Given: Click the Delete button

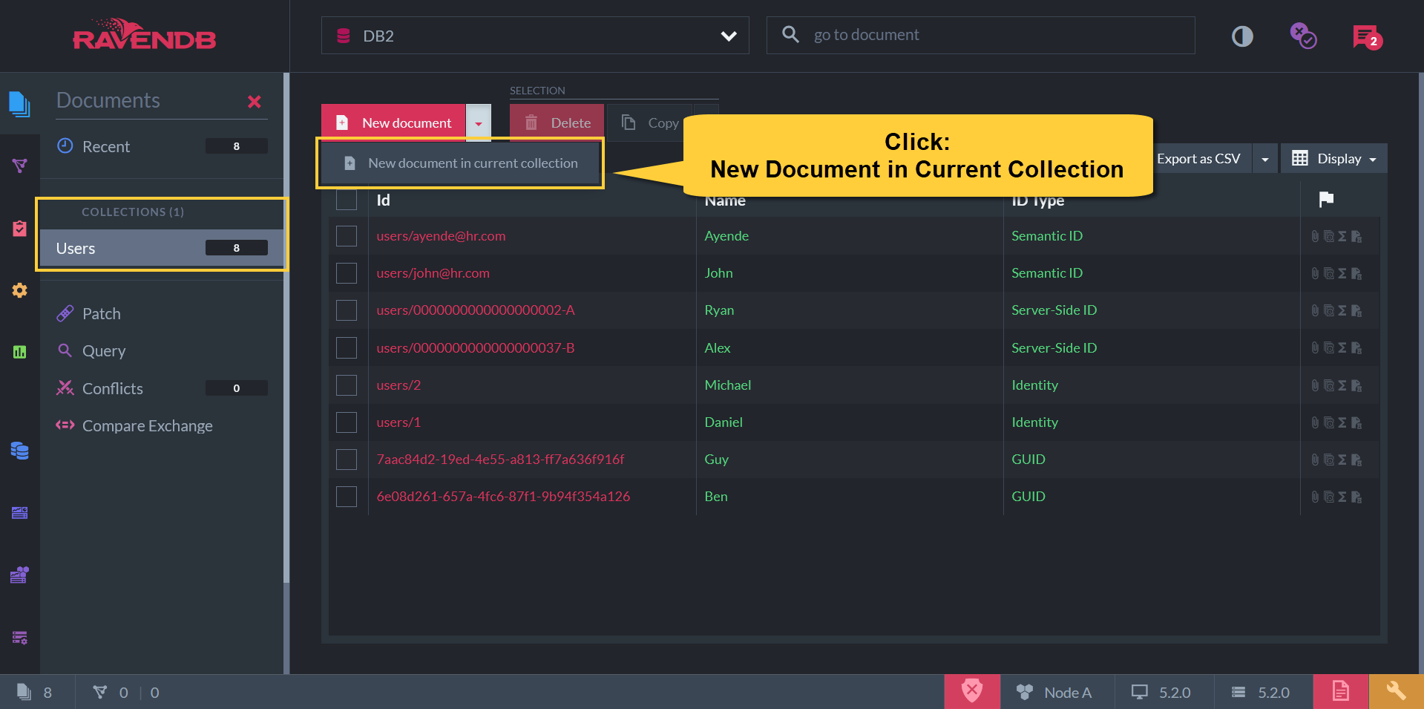Looking at the screenshot, I should point(557,123).
